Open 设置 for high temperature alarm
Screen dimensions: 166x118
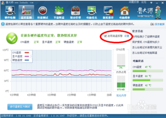[x=127, y=36]
